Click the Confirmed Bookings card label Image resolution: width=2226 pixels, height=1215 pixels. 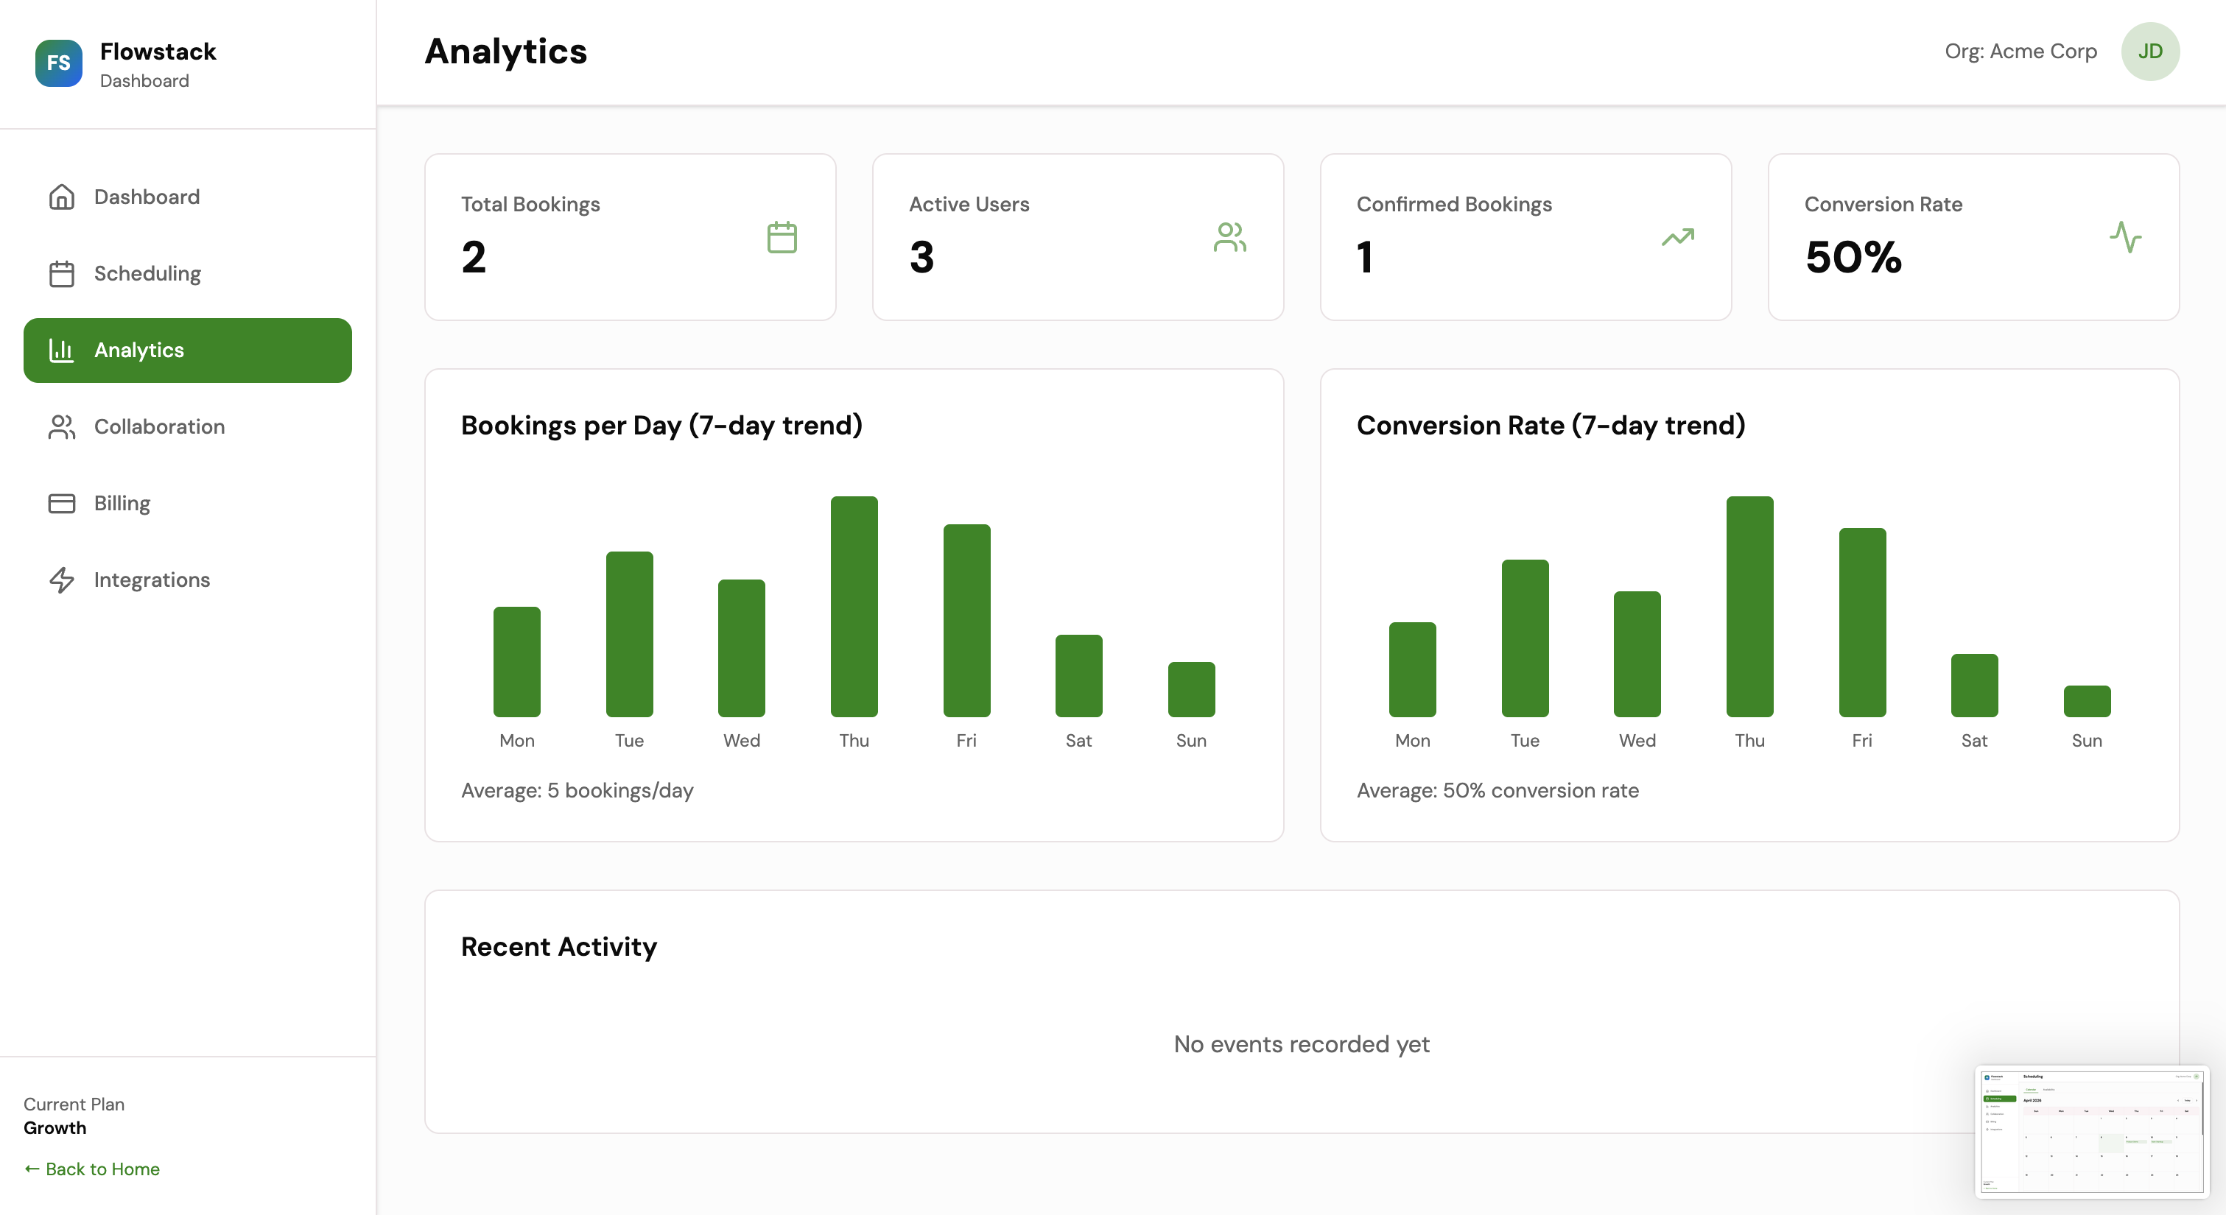1453,204
